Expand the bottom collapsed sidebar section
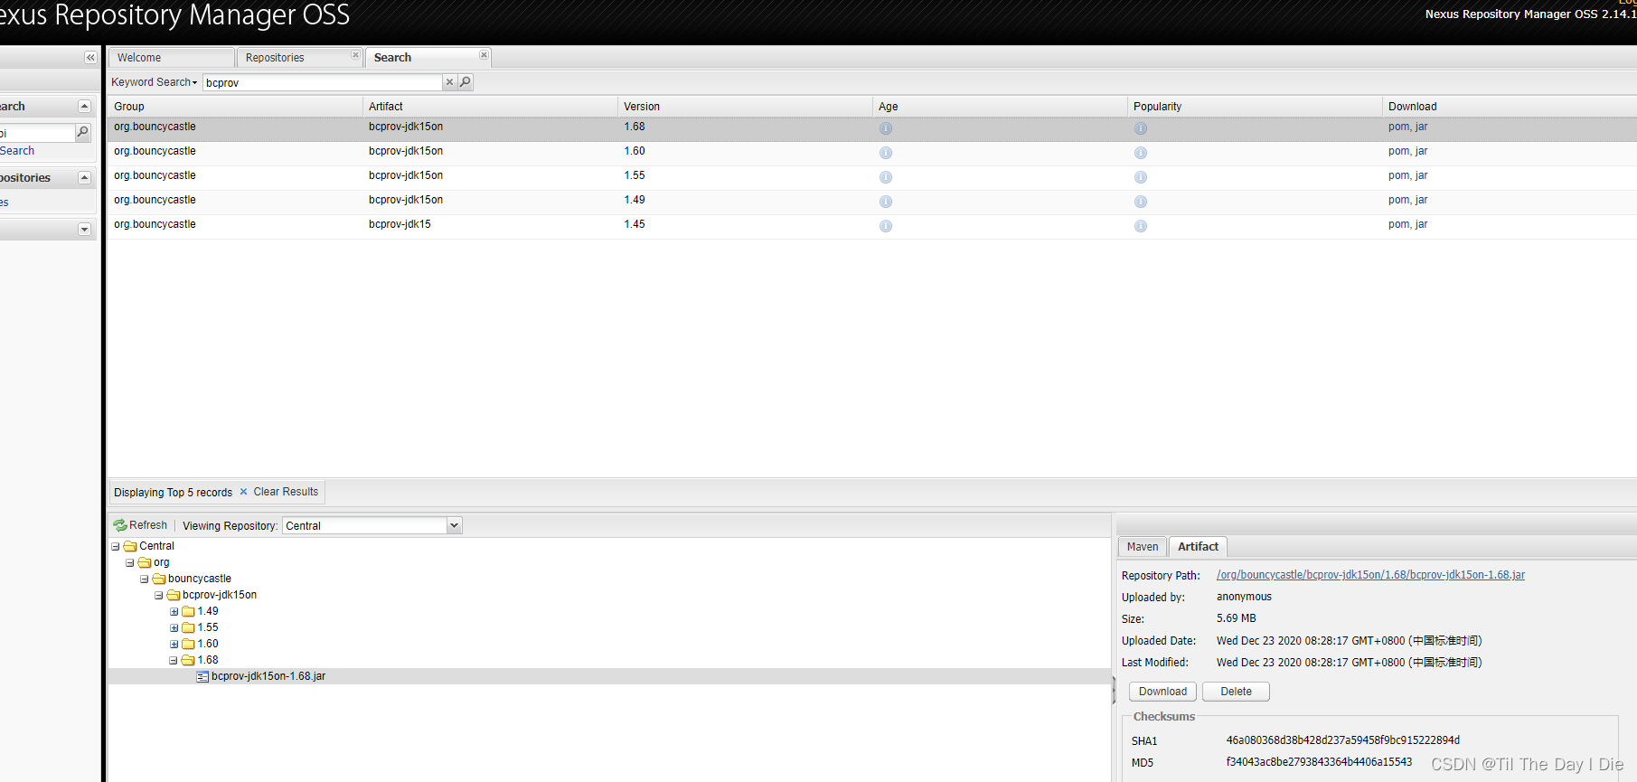 pyautogui.click(x=84, y=230)
